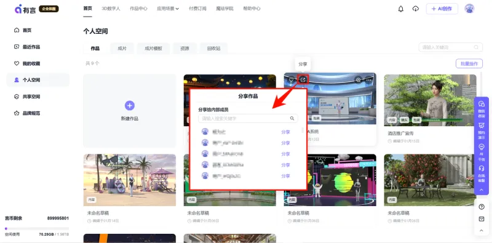Click the 70.25GB / 1.98TB storage text
The image size is (492, 243).
(x=54, y=234)
